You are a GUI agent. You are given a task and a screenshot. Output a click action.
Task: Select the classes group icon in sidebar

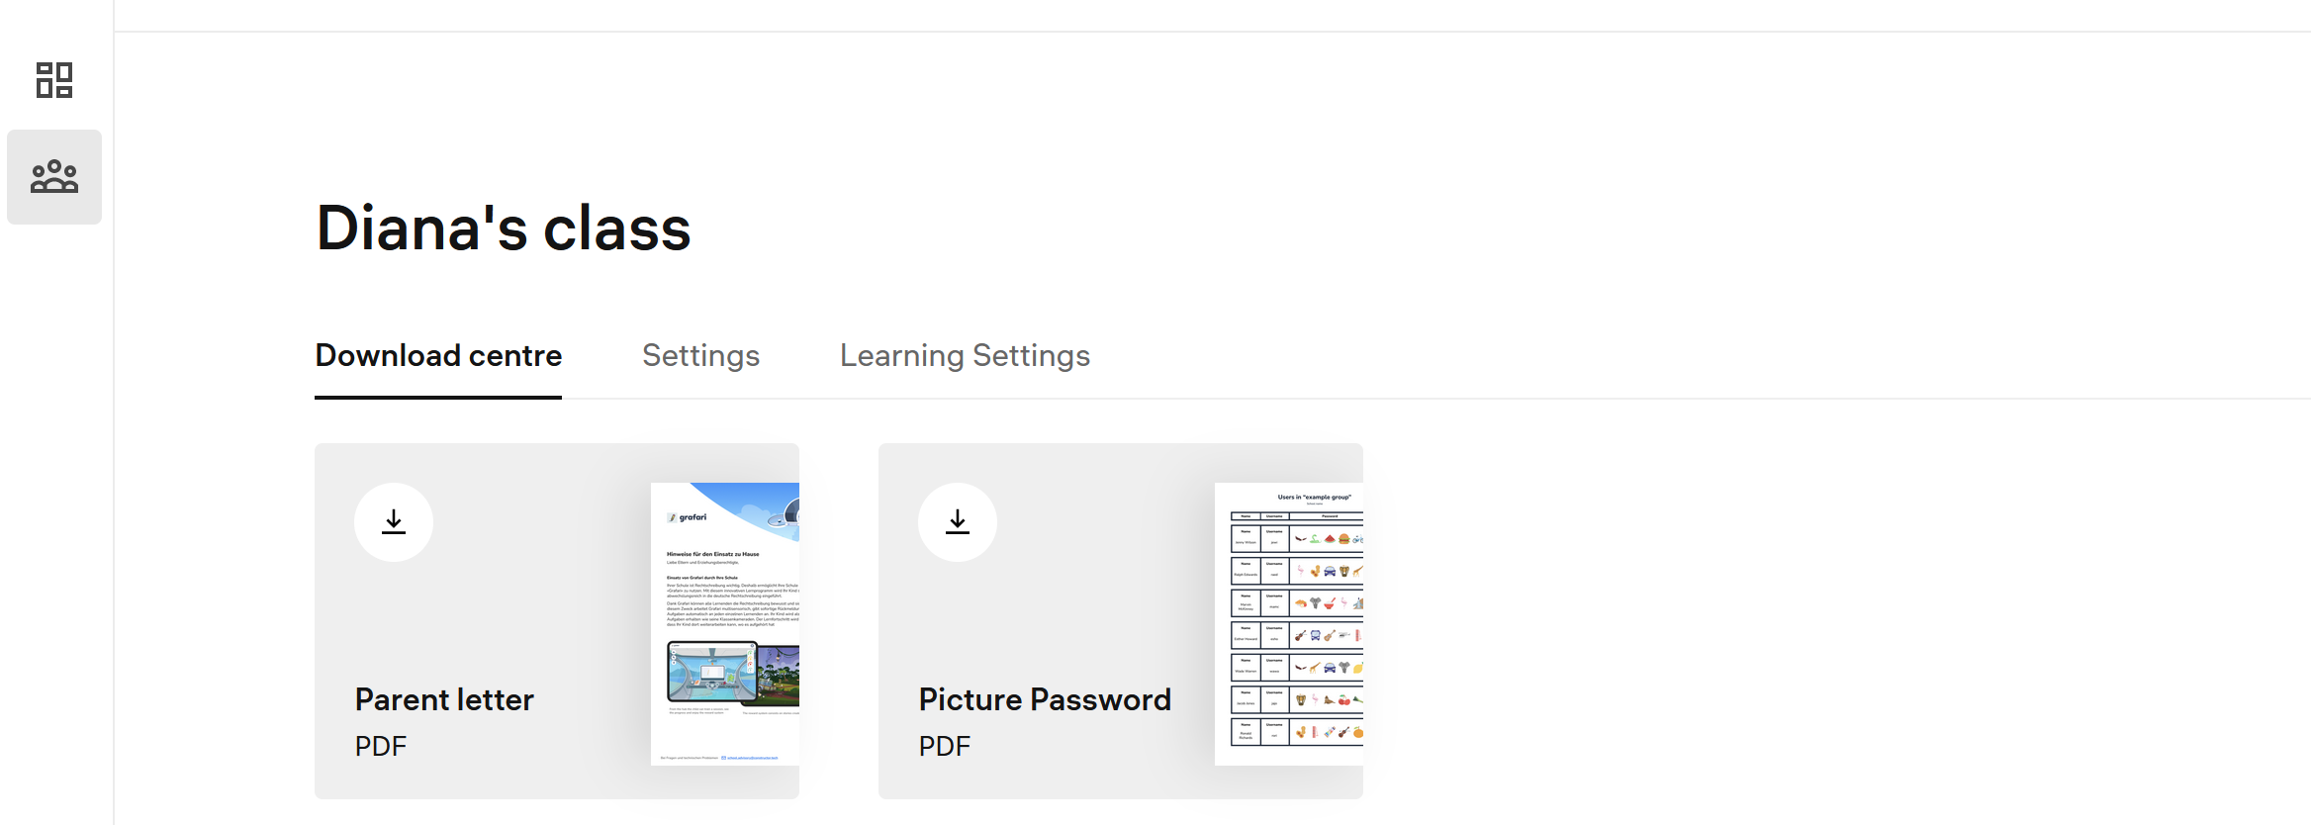coord(54,177)
